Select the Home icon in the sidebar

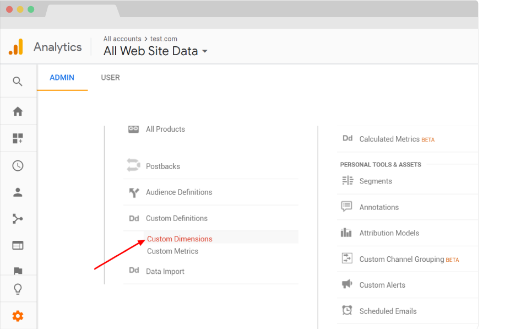(18, 111)
